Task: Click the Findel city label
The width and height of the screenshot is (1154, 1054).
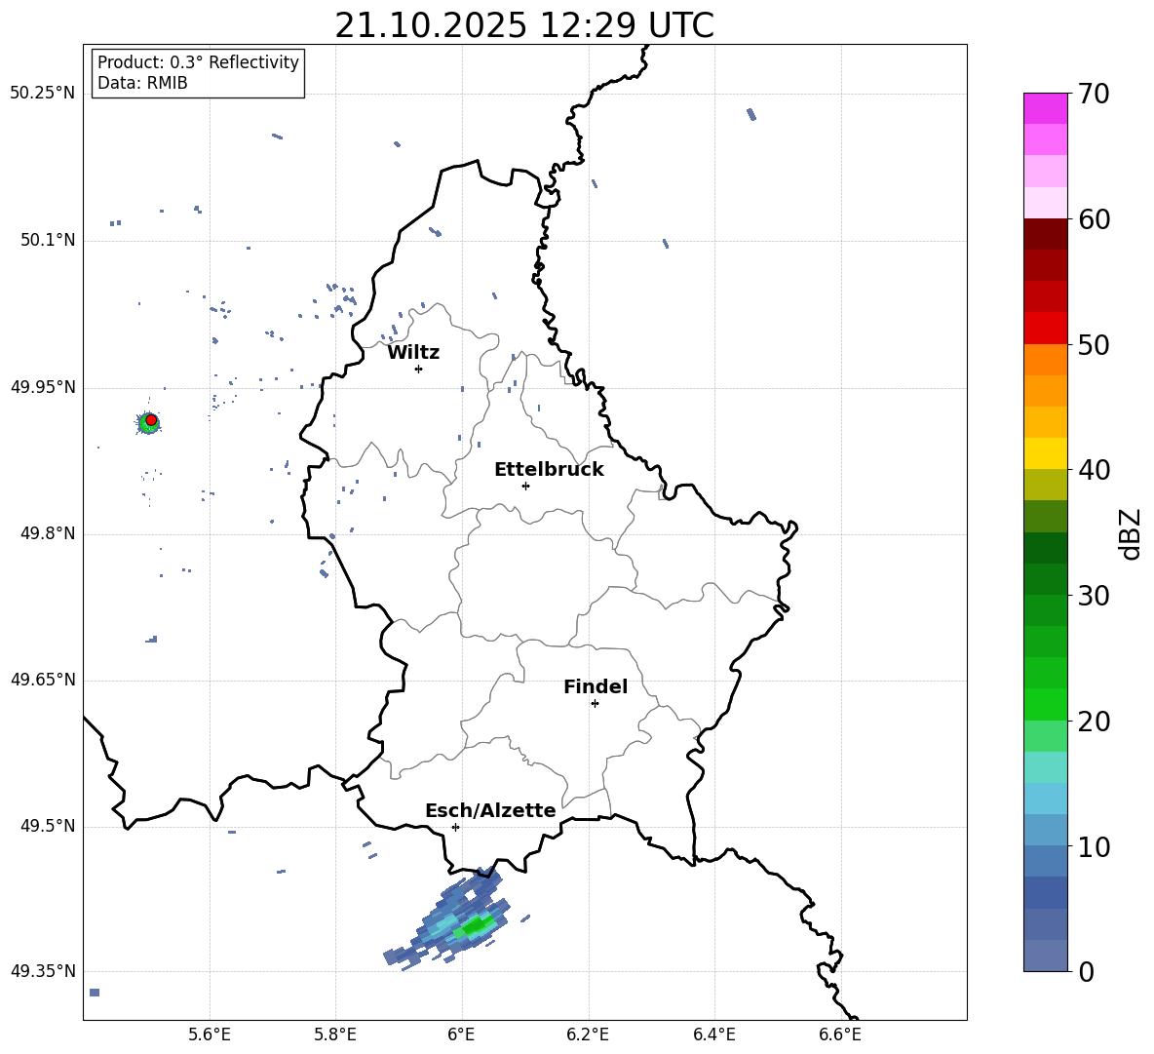Action: point(596,686)
